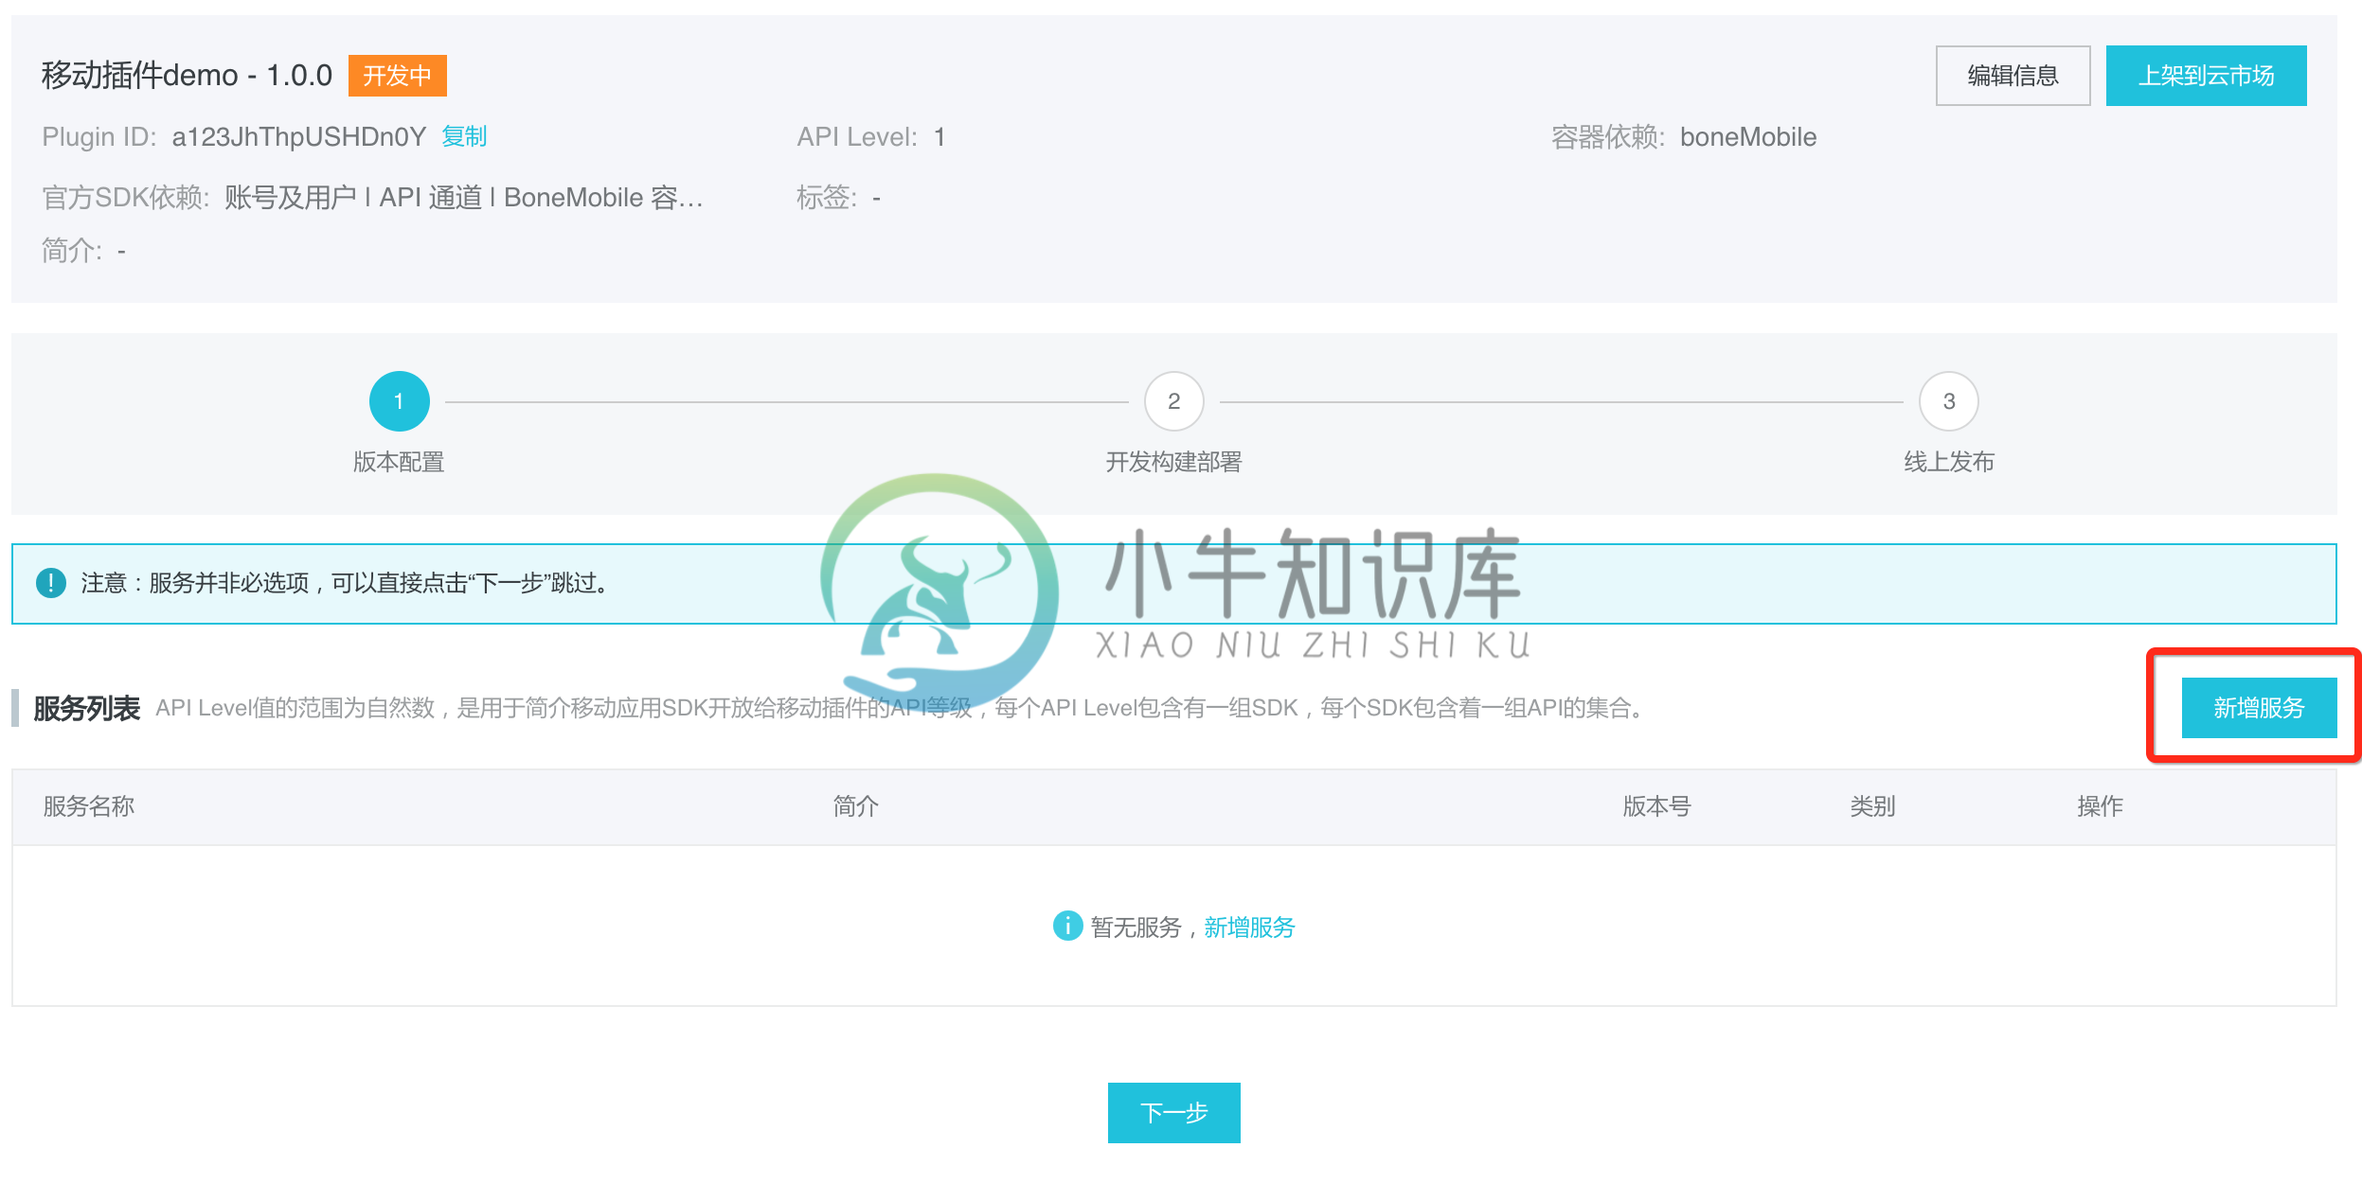2362x1183 pixels.
Task: Click the boneMobile container dependency value
Action: coord(1748,137)
